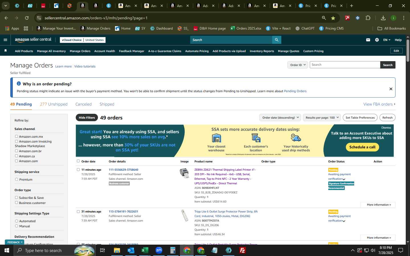
Task: Reload the page with the browser refresh icon
Action: (x=27, y=18)
